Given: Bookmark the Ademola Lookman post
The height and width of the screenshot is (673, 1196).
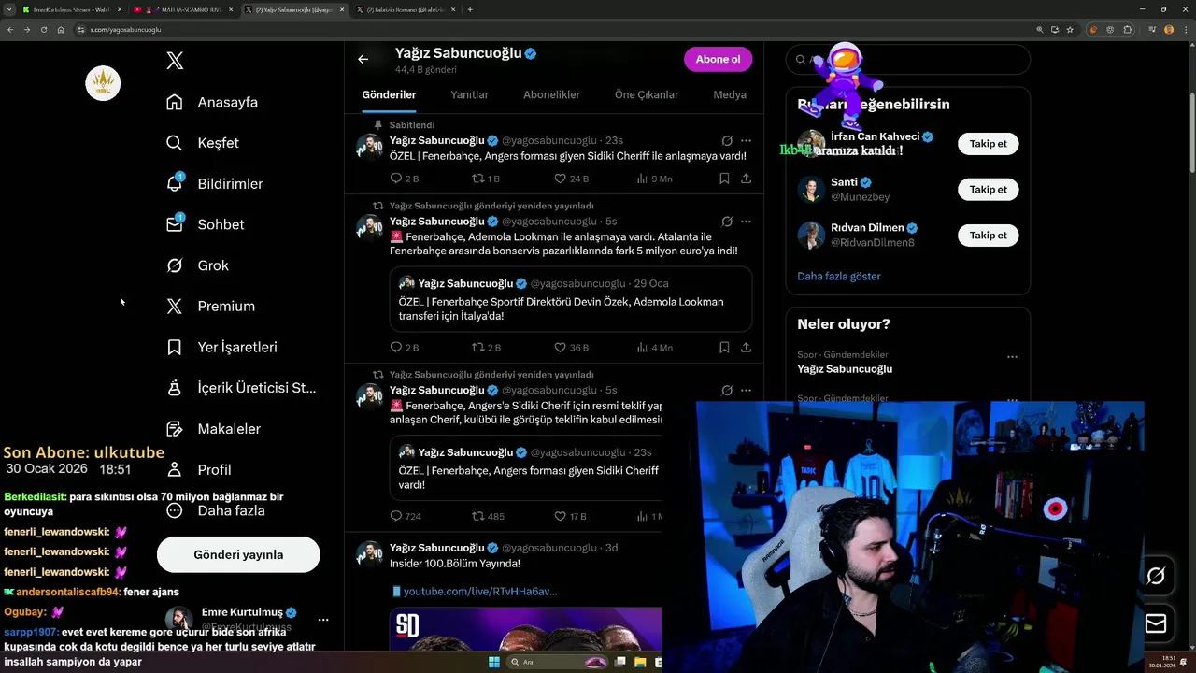Looking at the screenshot, I should (724, 347).
